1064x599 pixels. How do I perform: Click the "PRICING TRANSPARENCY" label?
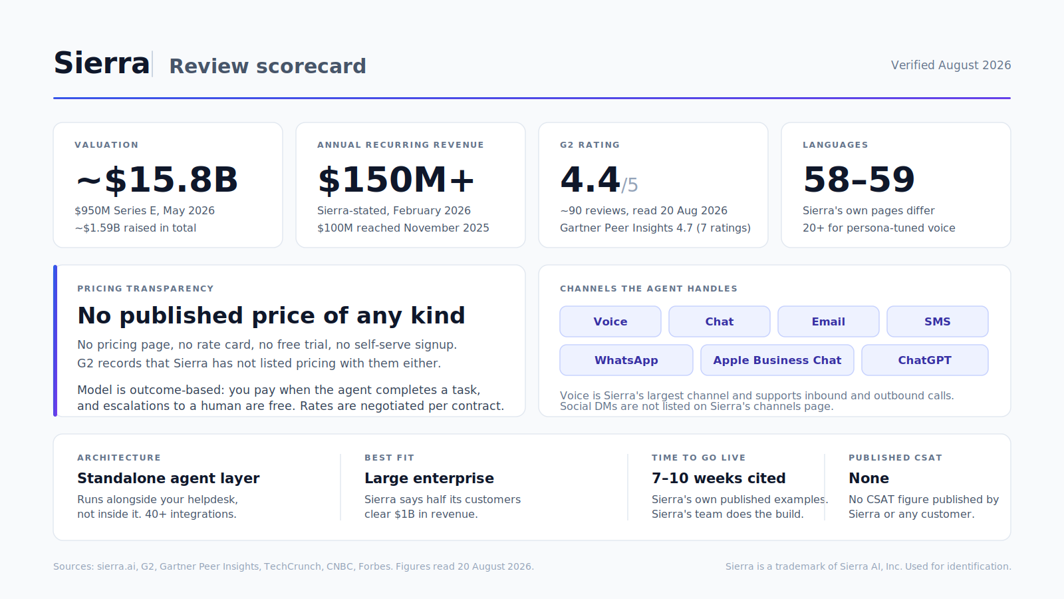coord(146,289)
